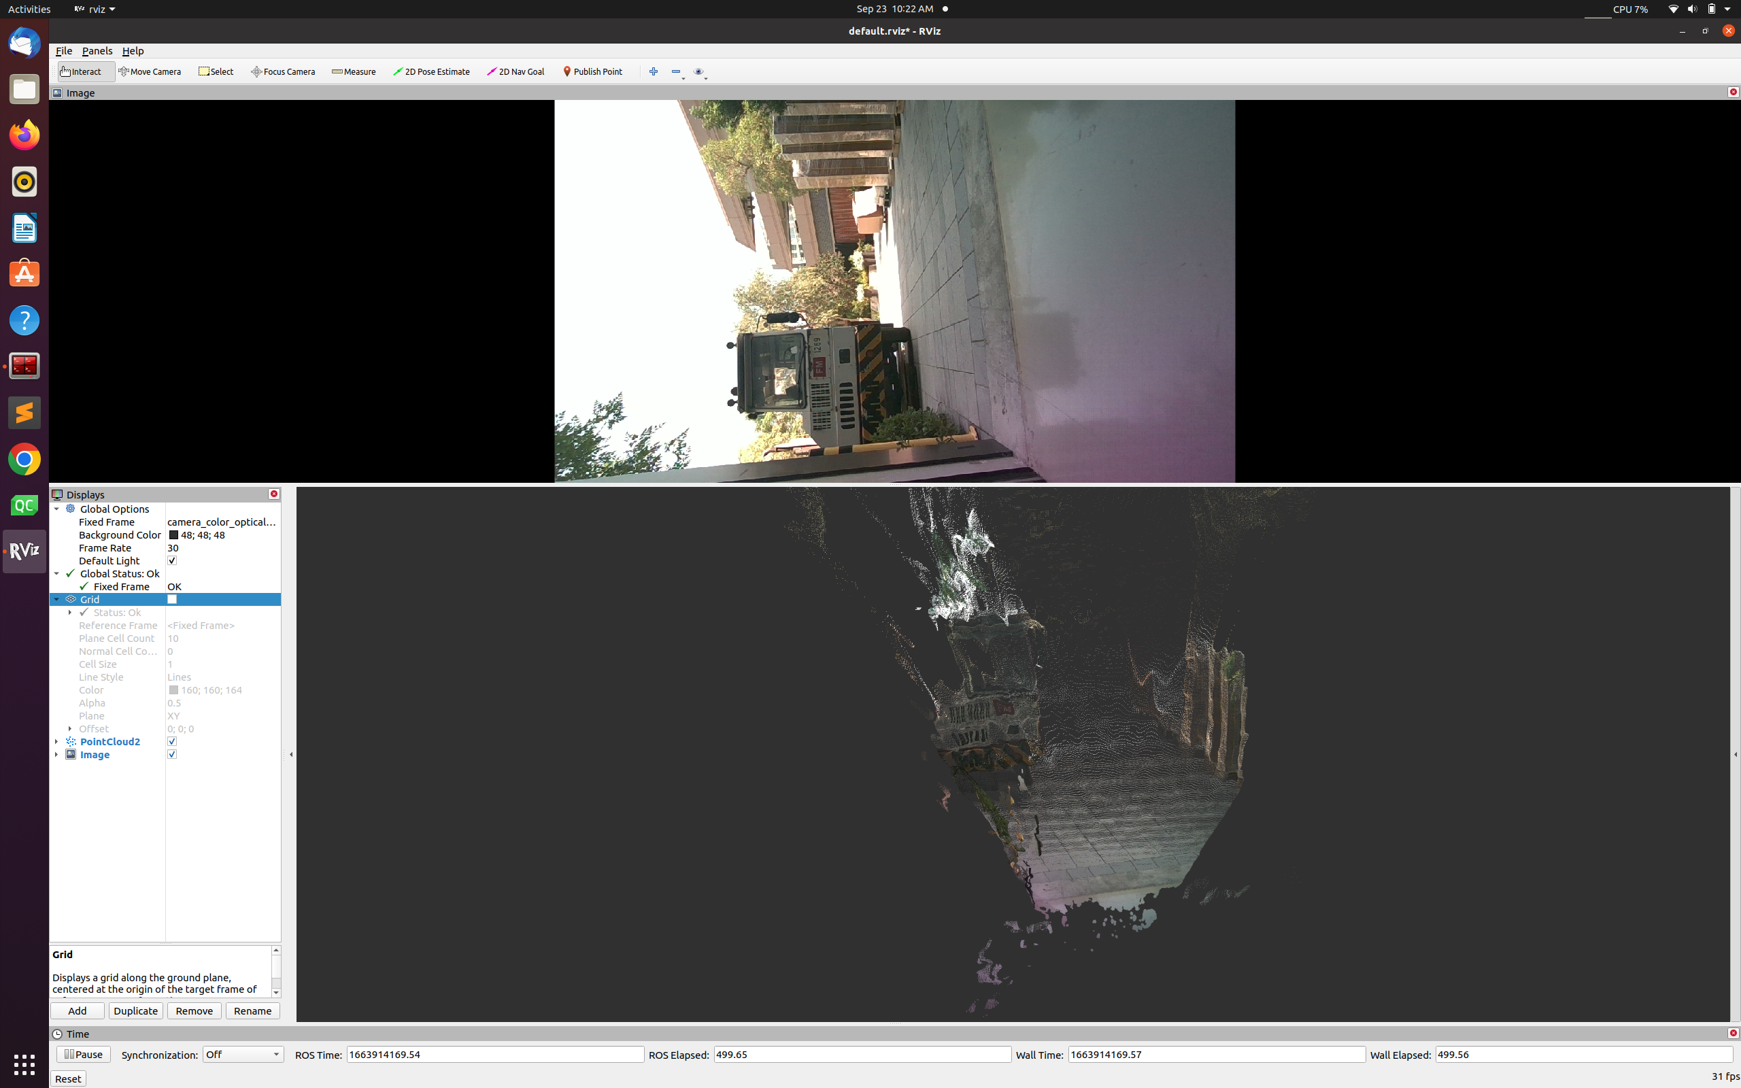Click the Add button to insert a display
The image size is (1741, 1088).
tap(77, 1010)
